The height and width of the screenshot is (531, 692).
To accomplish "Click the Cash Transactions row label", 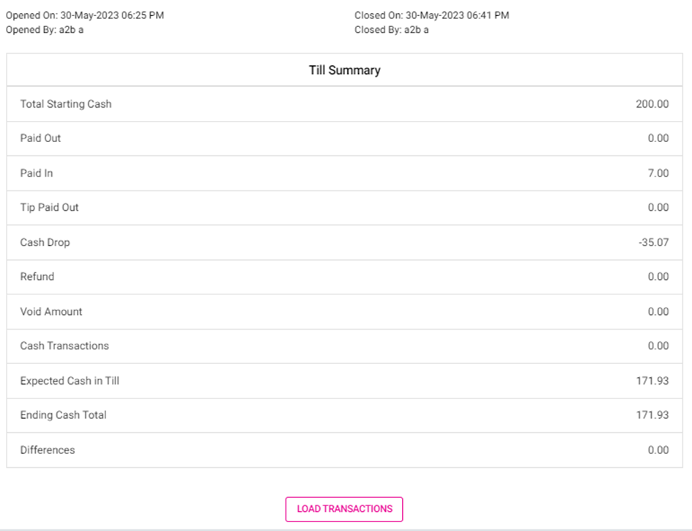I will tap(64, 346).
